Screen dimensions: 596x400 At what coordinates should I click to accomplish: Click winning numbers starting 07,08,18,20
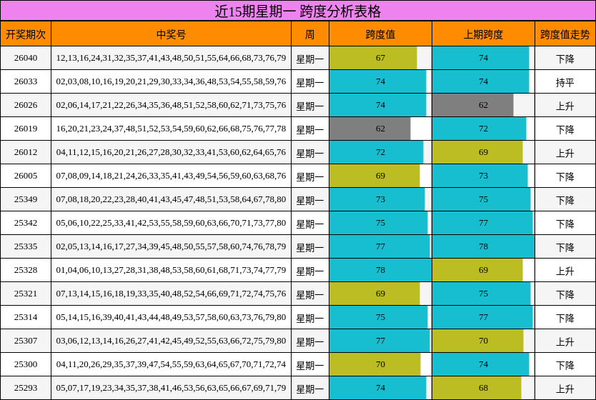click(171, 199)
